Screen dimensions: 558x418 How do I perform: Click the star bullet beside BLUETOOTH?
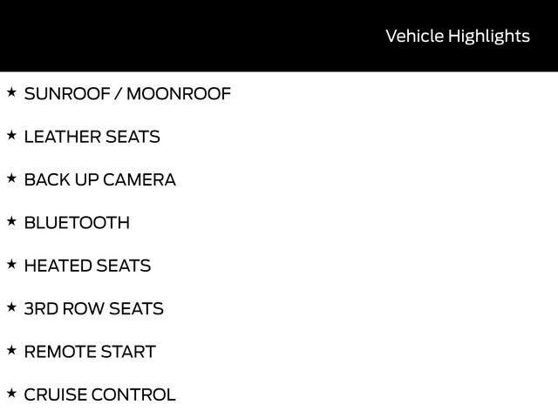pyautogui.click(x=11, y=221)
